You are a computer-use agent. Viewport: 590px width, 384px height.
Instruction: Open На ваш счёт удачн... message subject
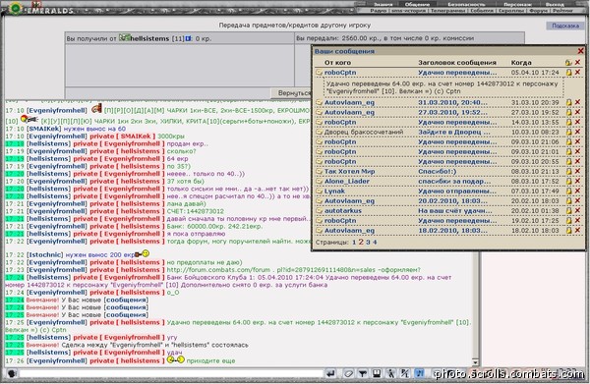point(455,211)
